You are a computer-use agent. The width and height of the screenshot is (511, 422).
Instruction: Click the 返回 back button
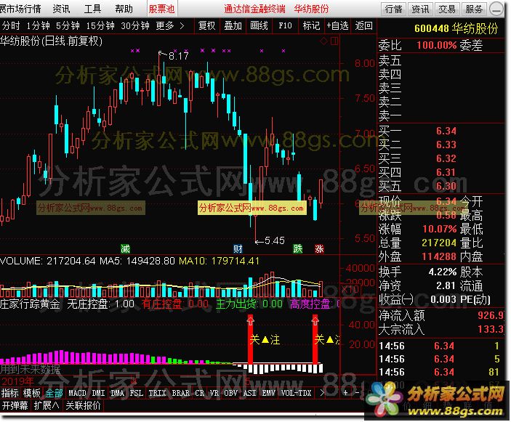(x=363, y=25)
